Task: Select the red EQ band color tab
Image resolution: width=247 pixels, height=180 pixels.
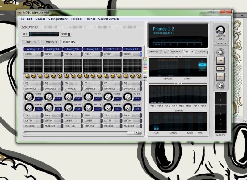Action: [x=145, y=67]
